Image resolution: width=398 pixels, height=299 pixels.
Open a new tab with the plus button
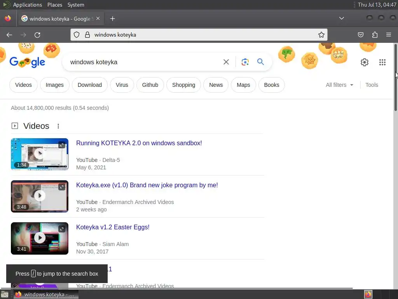[112, 19]
